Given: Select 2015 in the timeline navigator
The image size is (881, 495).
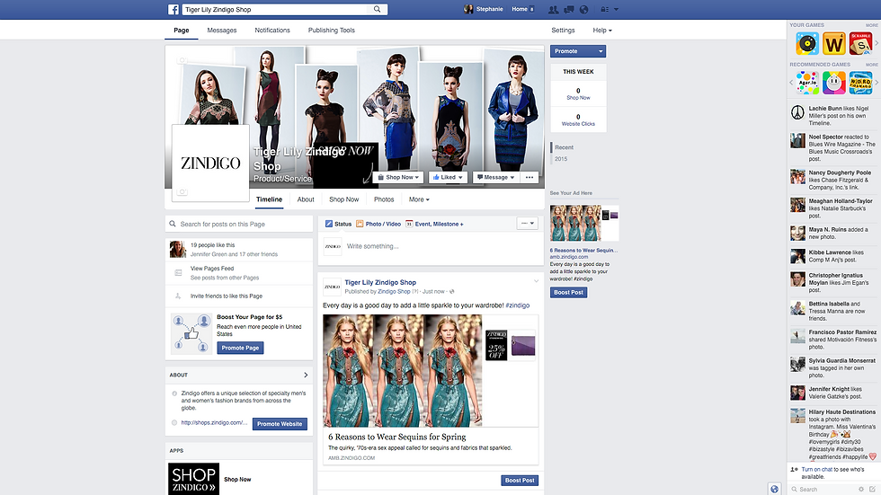Looking at the screenshot, I should click(x=561, y=159).
